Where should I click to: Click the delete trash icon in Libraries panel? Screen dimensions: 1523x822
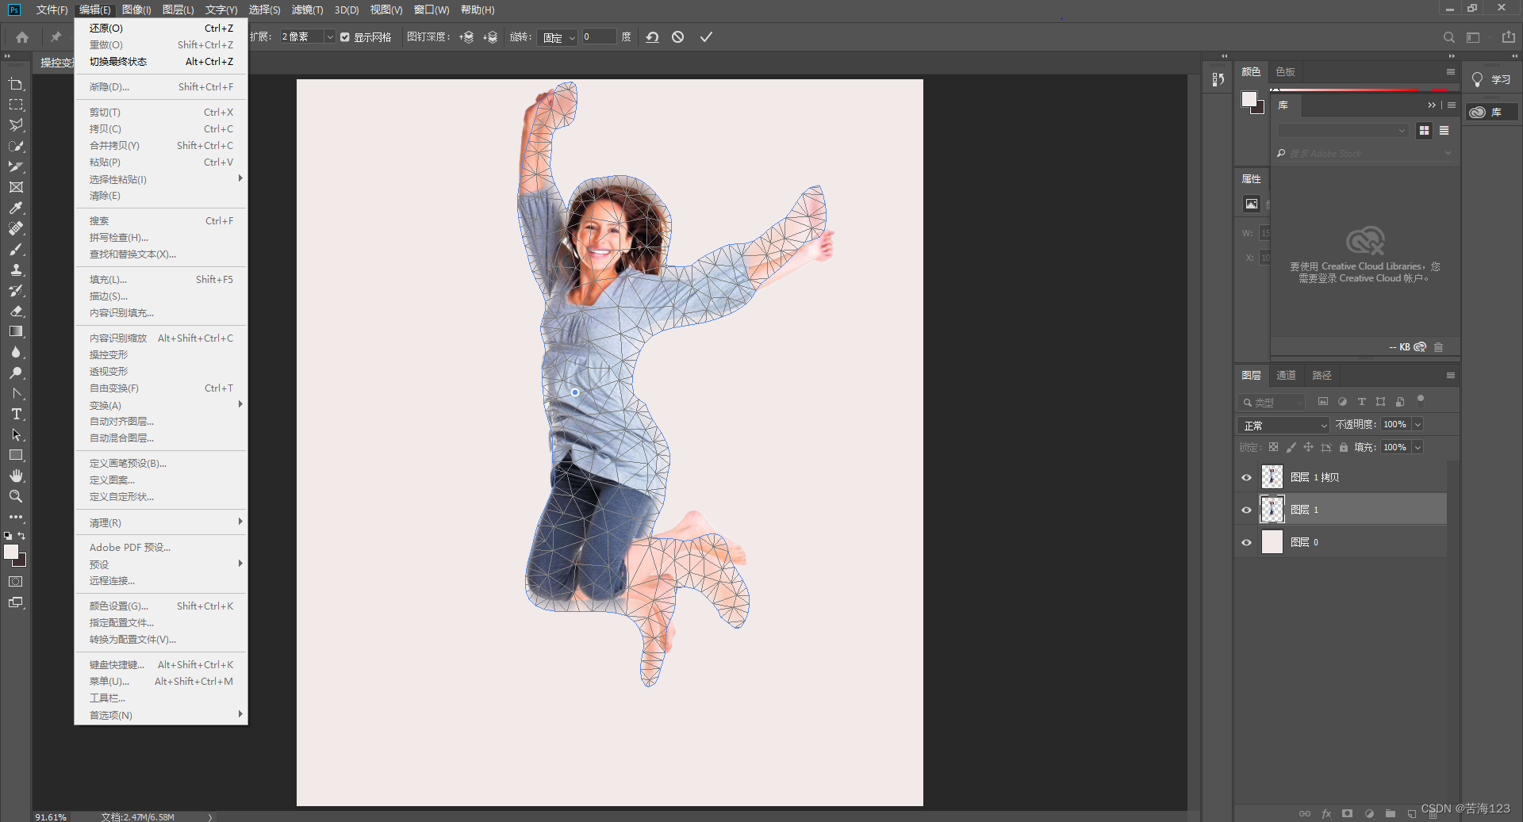point(1438,347)
